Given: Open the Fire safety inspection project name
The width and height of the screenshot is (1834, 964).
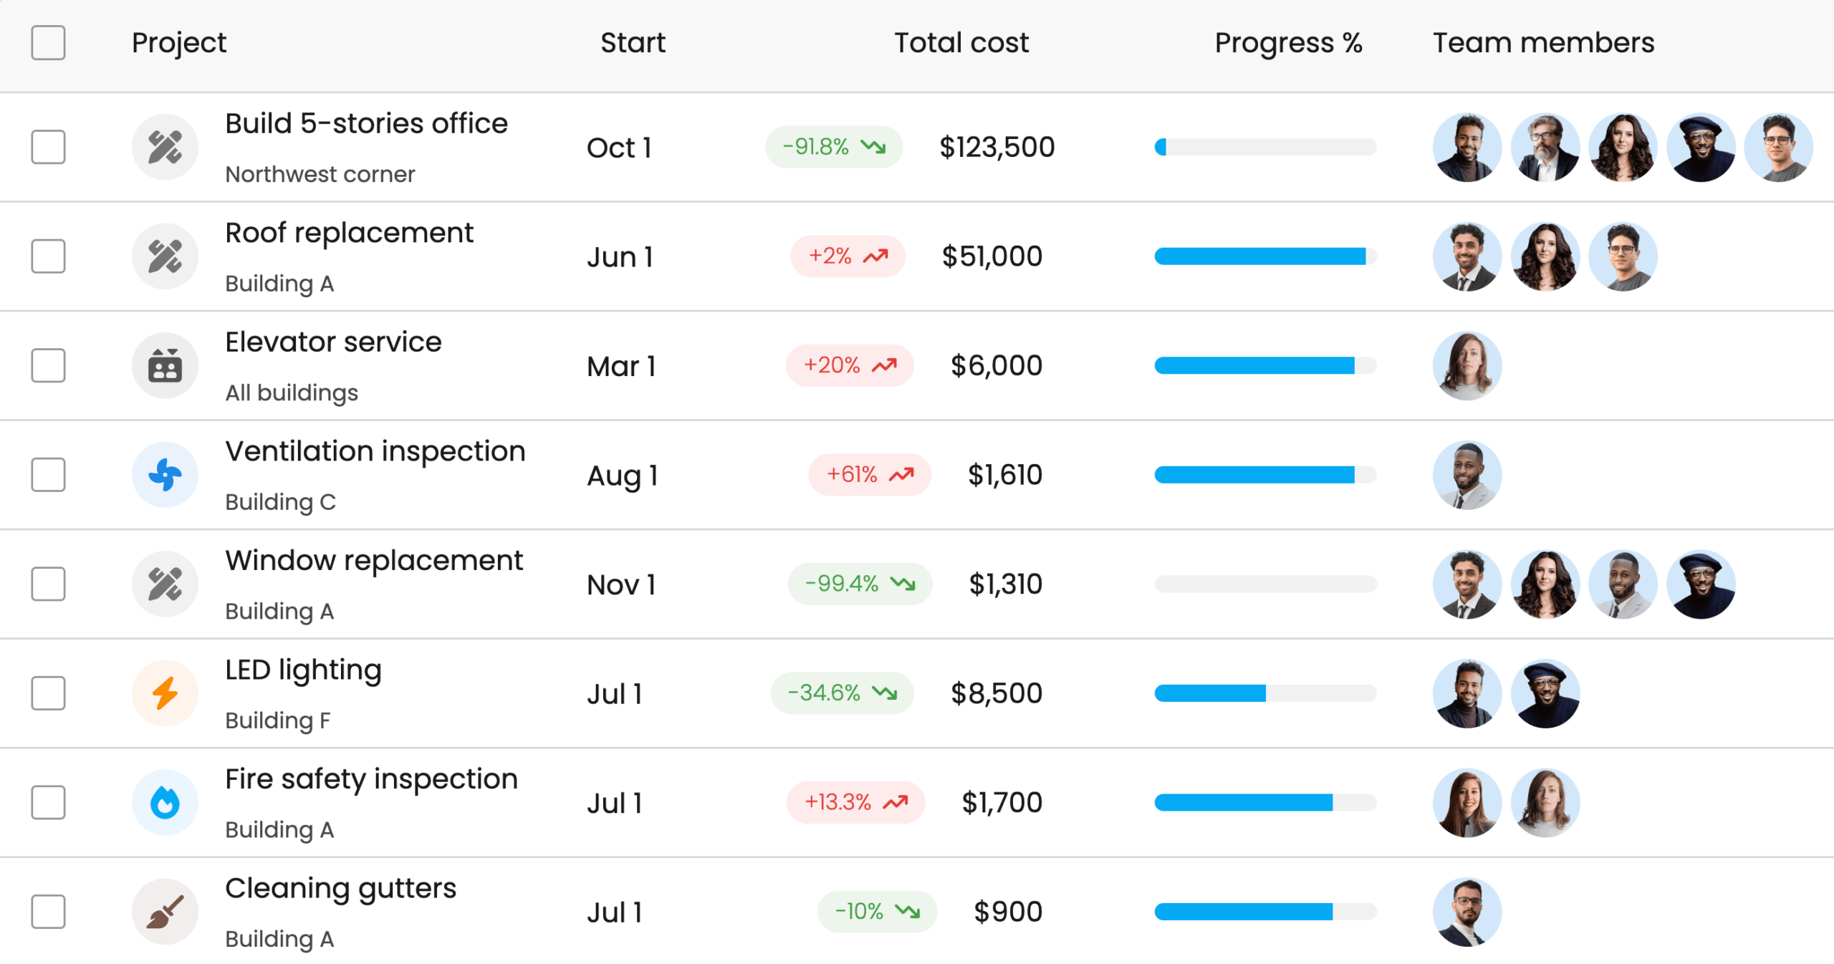Looking at the screenshot, I should pyautogui.click(x=371, y=779).
